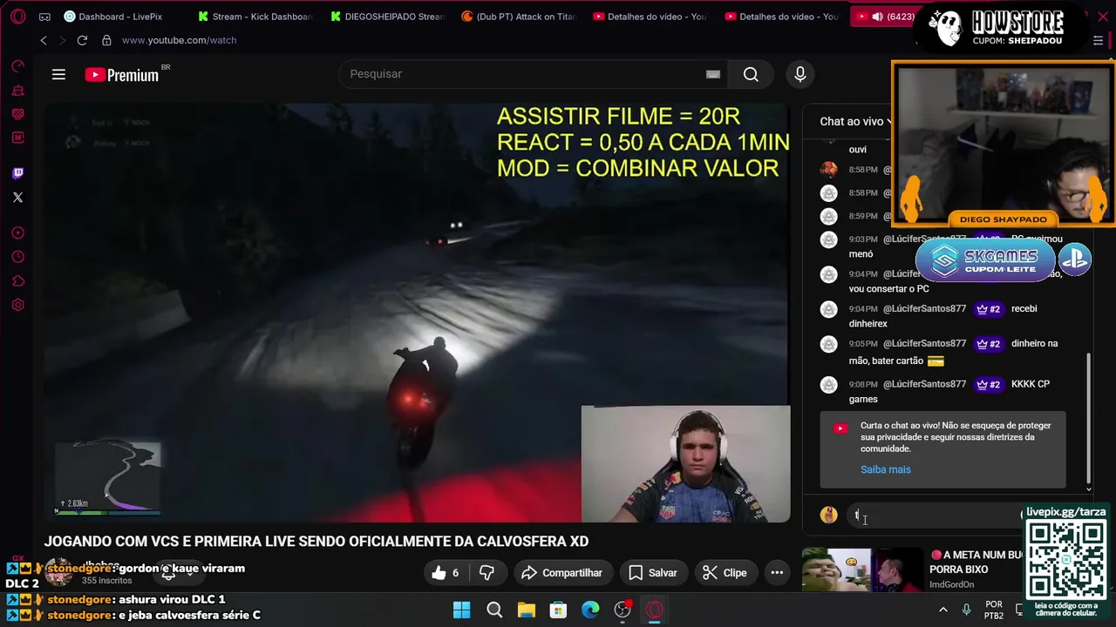
Task: Open the YouTube hamburger guide menu
Action: click(x=58, y=75)
